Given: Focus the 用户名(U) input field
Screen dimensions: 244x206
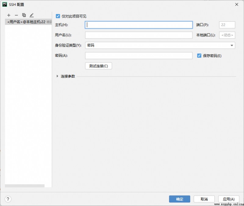Looking at the screenshot, I should pos(139,35).
